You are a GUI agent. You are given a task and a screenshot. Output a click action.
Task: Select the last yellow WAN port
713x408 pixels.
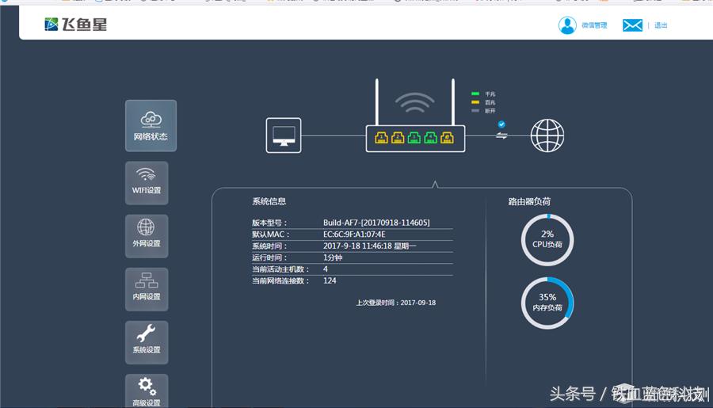tap(447, 137)
